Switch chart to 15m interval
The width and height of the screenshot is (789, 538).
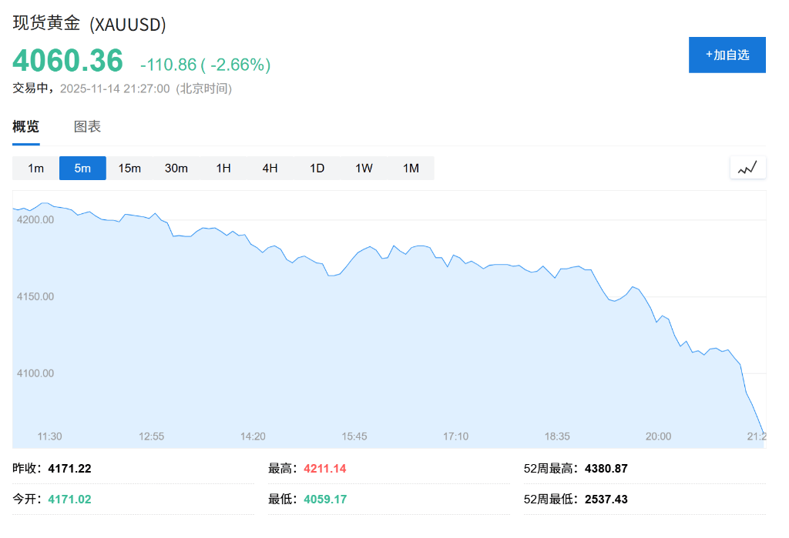tap(129, 168)
